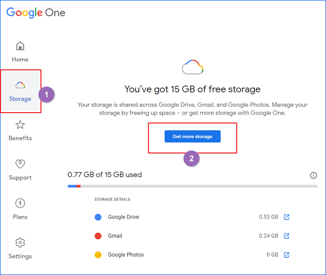This screenshot has height=275, width=326.
Task: Click the large cloud image above heading
Action: (x=192, y=67)
